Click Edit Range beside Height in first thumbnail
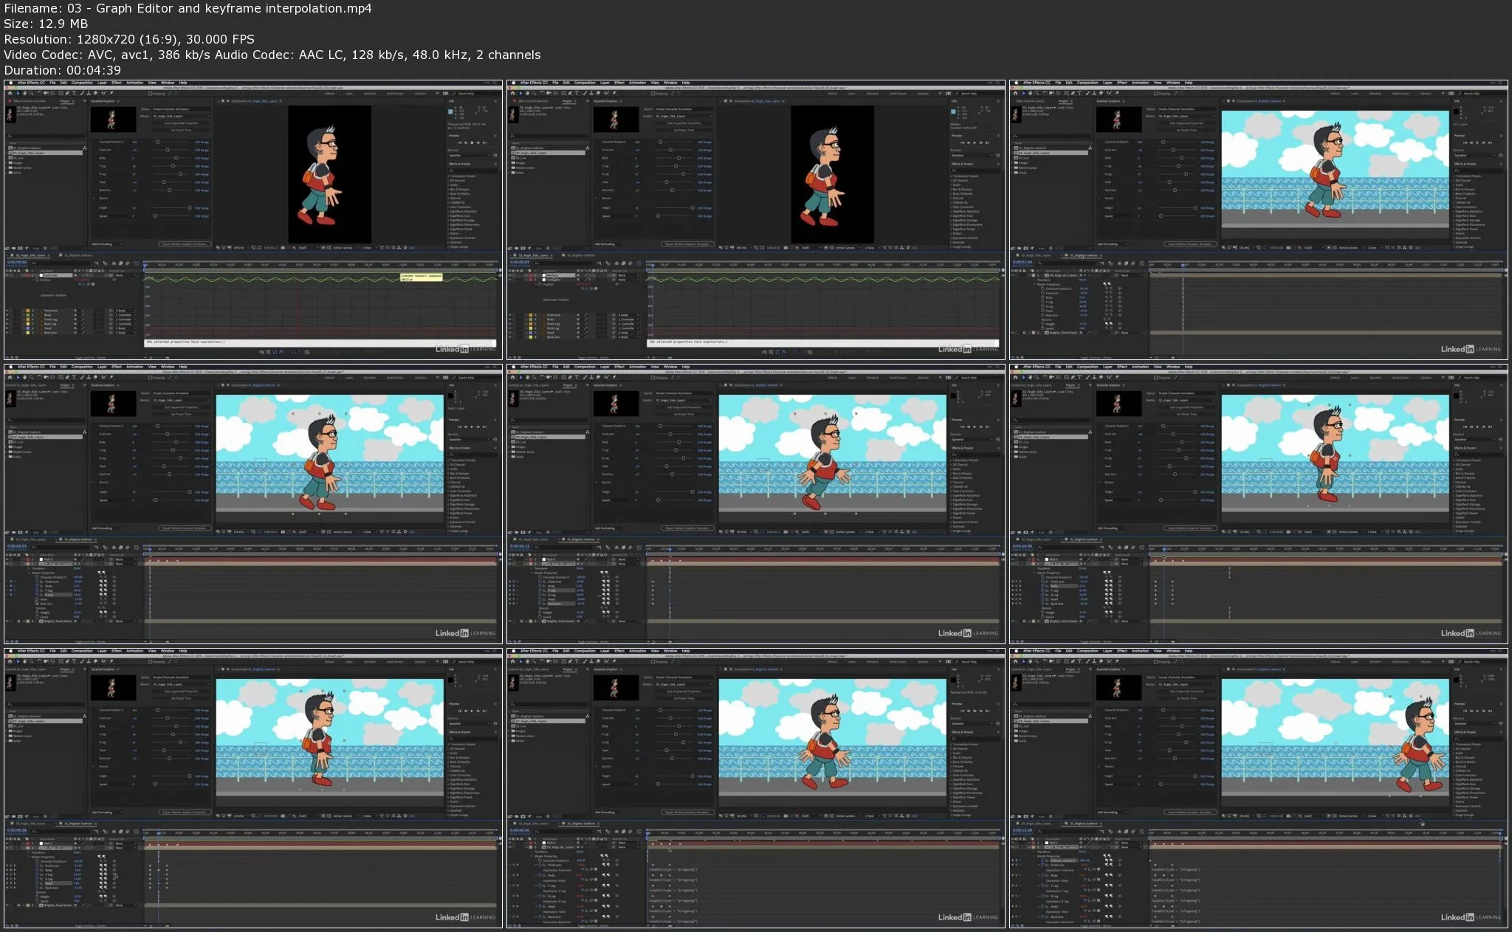The image size is (1512, 932). [x=202, y=208]
